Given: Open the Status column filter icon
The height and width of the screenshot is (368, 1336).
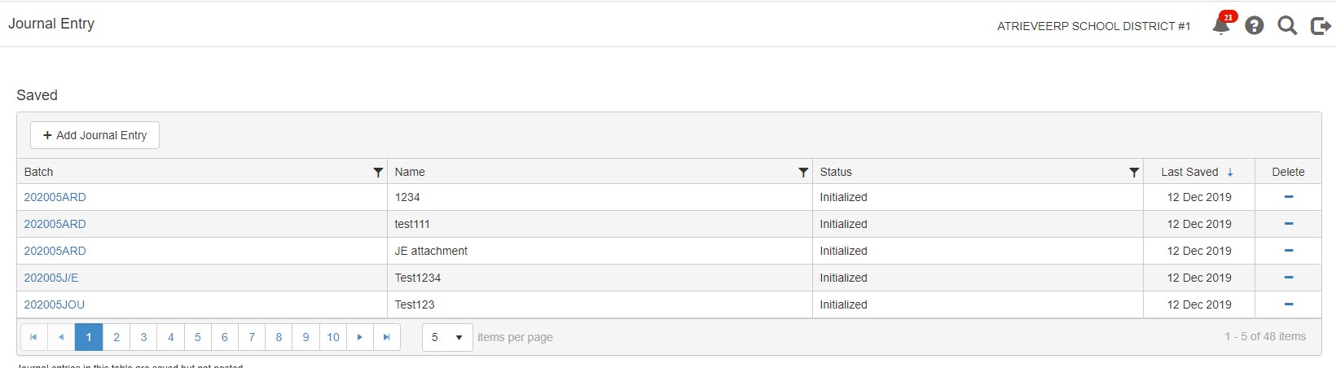Looking at the screenshot, I should (1134, 172).
